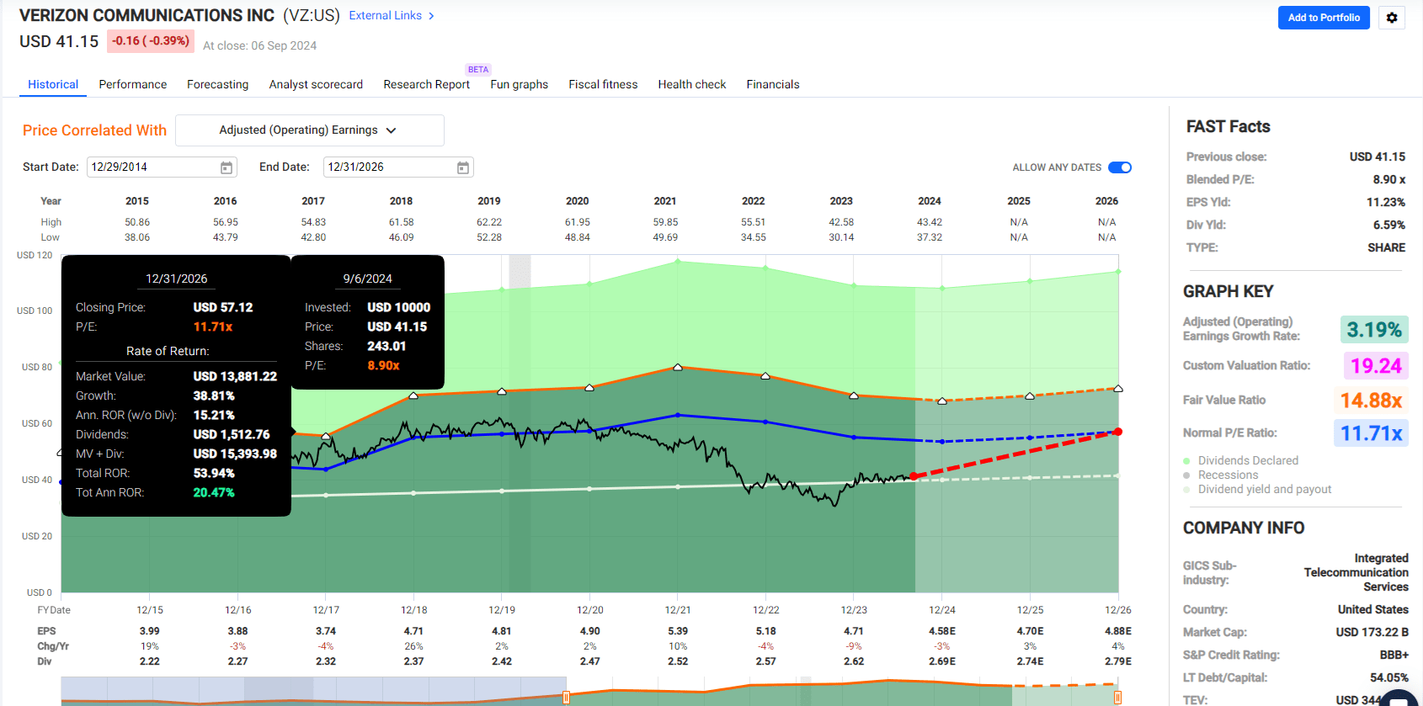Open the End Date calendar picker icon
The height and width of the screenshot is (706, 1423).
462,167
